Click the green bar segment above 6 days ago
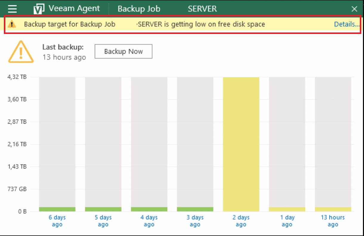The height and width of the screenshot is (236, 364). tap(57, 209)
